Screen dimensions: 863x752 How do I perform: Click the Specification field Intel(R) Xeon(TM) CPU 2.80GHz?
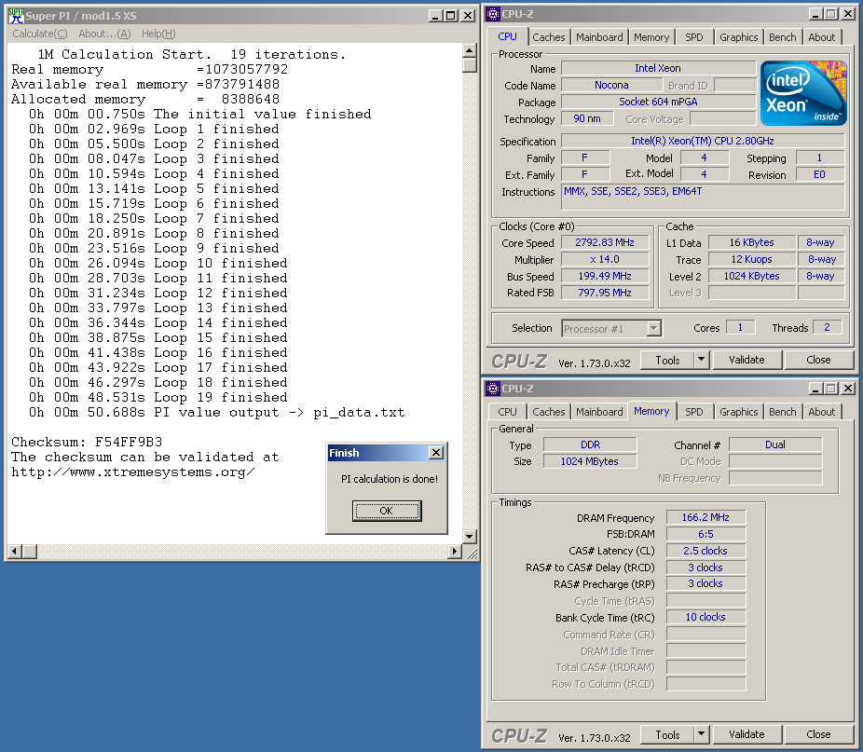(x=703, y=141)
